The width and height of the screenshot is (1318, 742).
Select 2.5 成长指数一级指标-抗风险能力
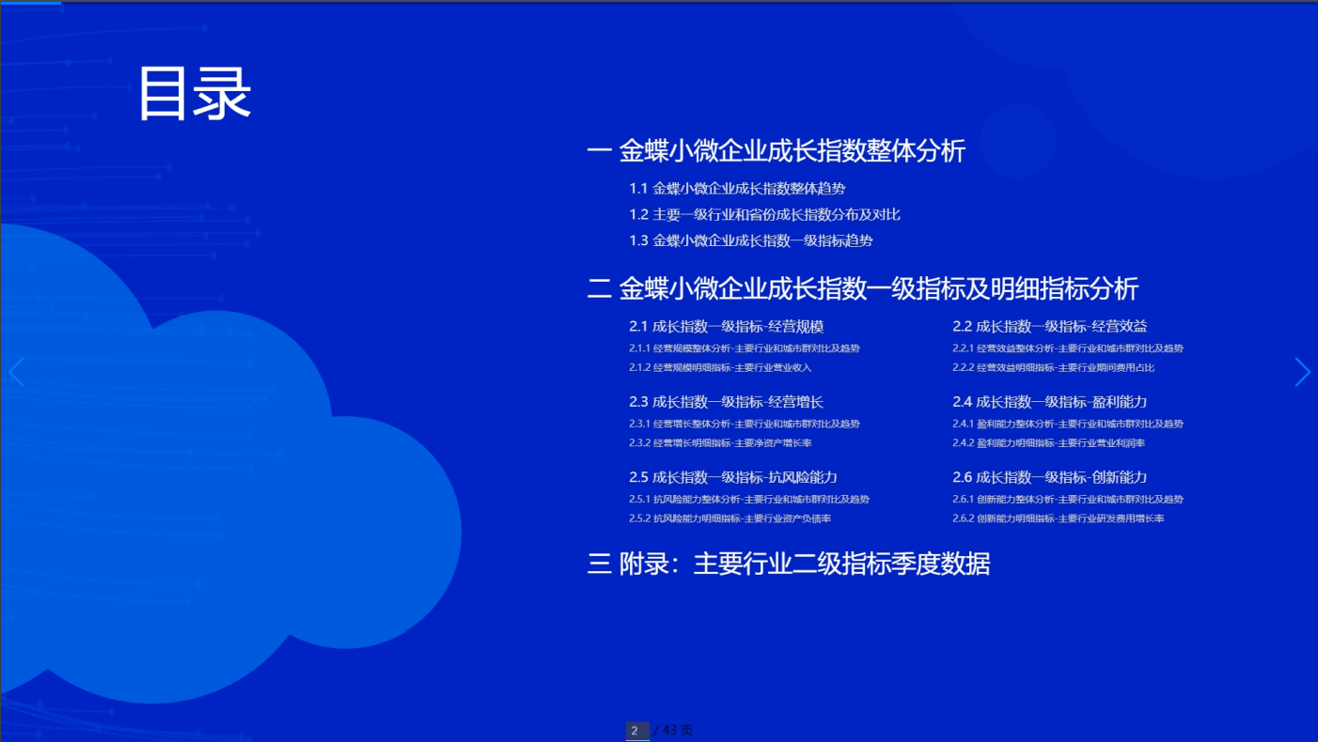click(x=733, y=477)
